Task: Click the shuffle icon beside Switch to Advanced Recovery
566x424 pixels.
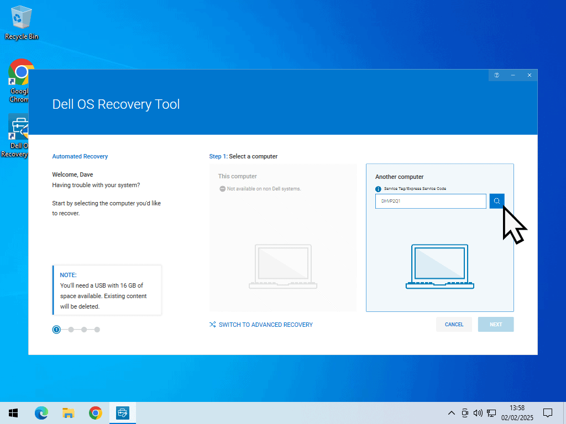Action: point(213,325)
